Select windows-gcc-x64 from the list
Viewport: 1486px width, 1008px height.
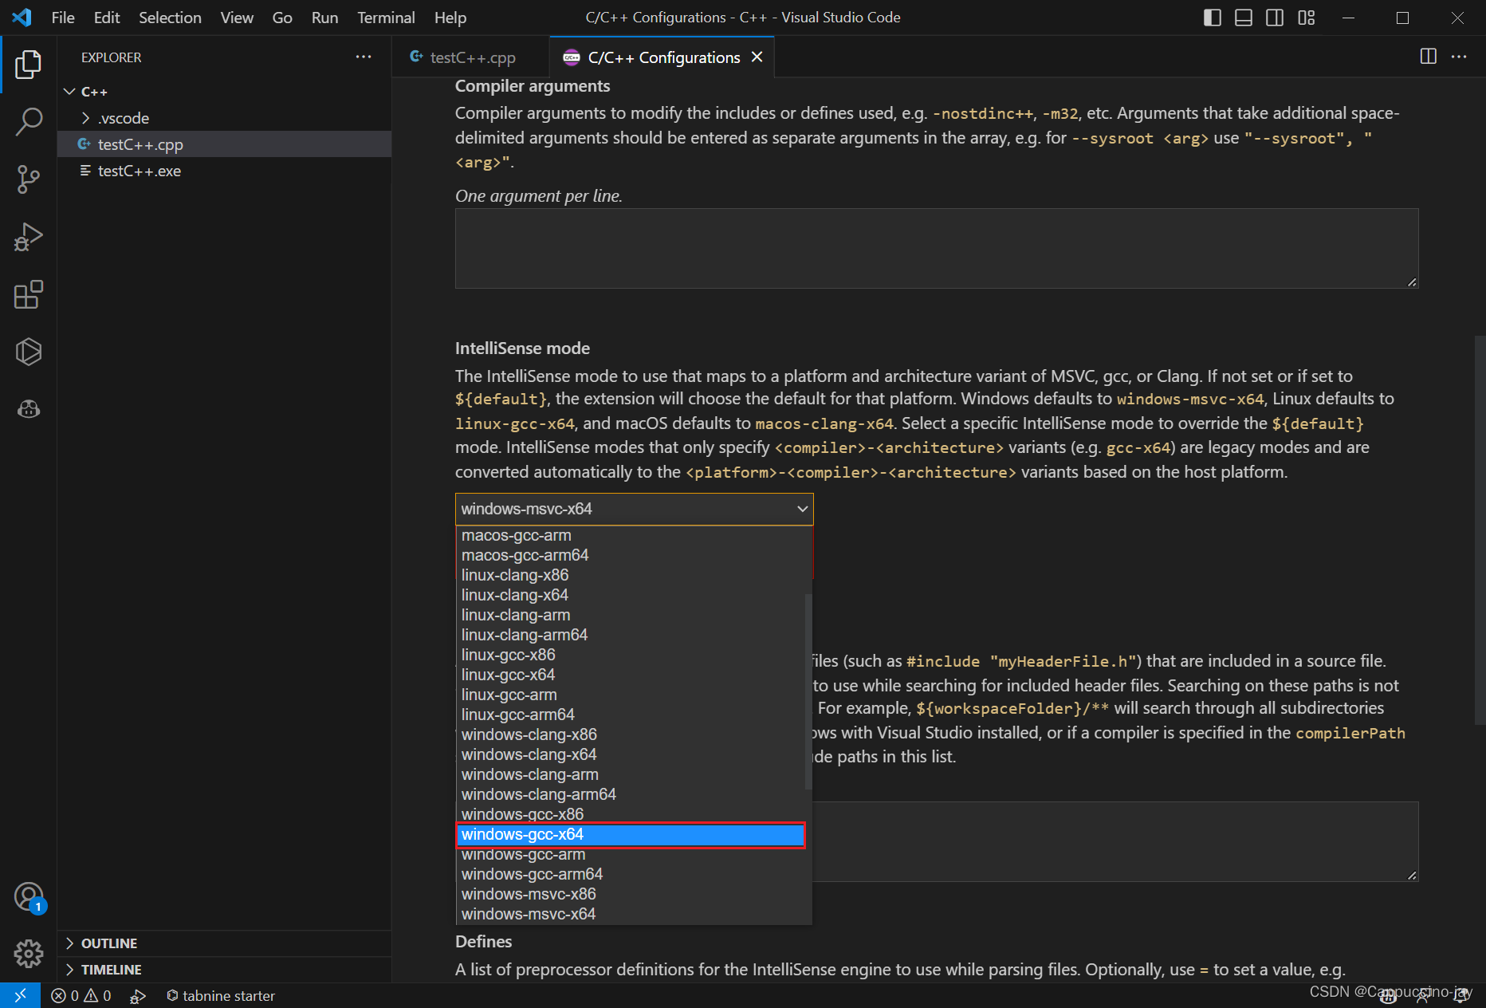631,834
